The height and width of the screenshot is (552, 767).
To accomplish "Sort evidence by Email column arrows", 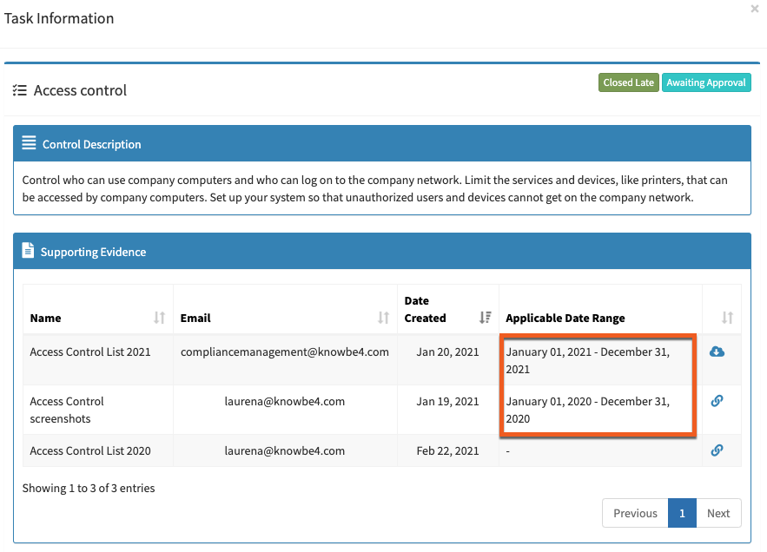I will 383,318.
